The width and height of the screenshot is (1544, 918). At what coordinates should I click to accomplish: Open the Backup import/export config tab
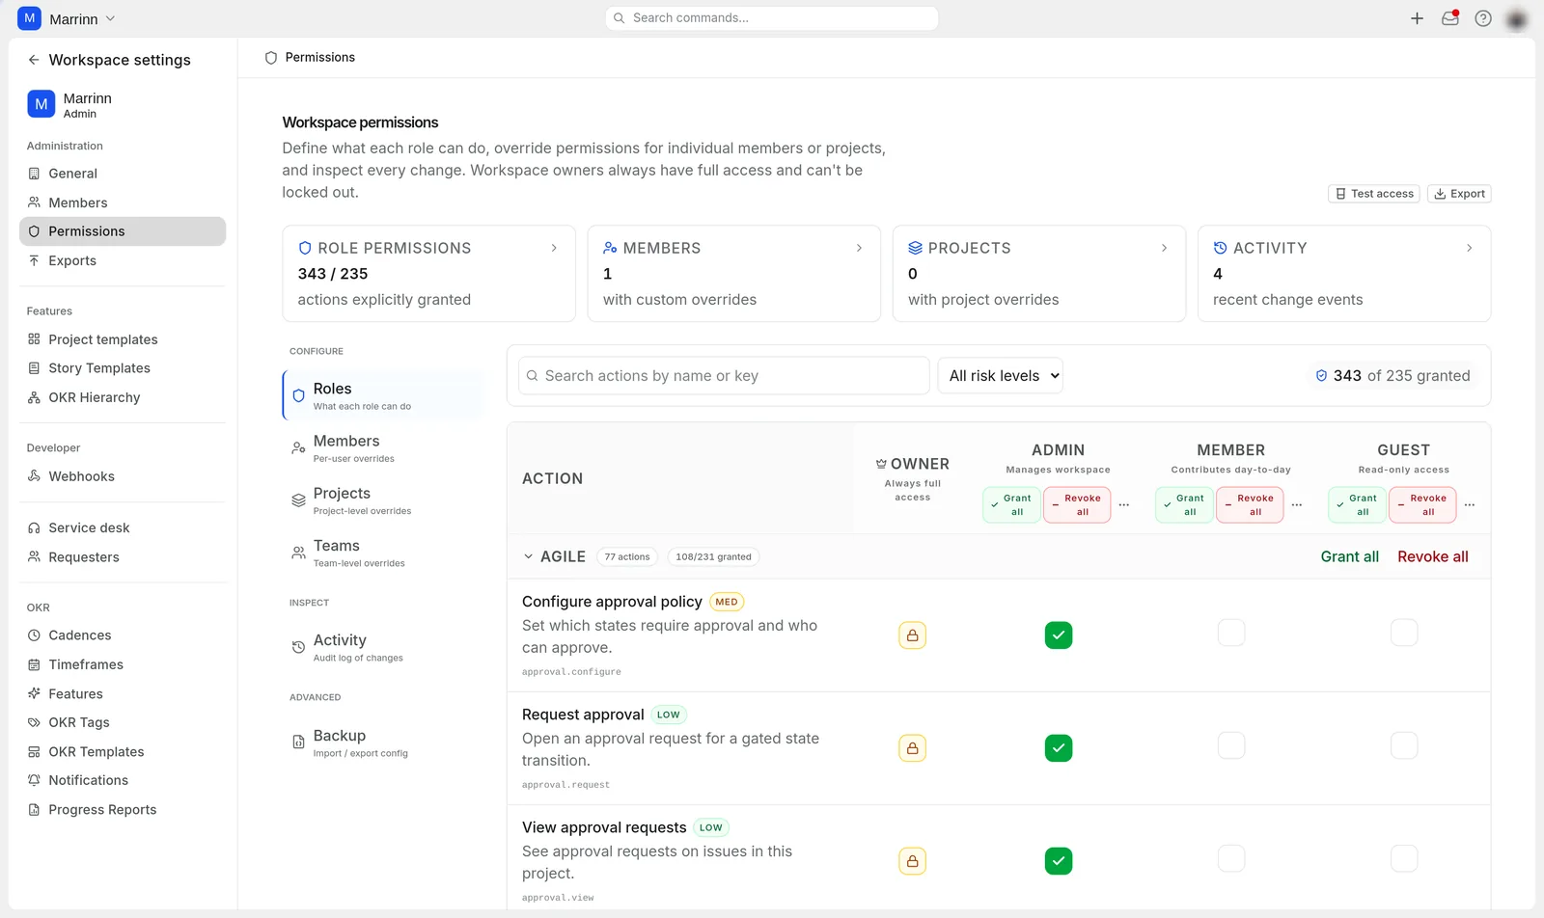click(x=382, y=742)
